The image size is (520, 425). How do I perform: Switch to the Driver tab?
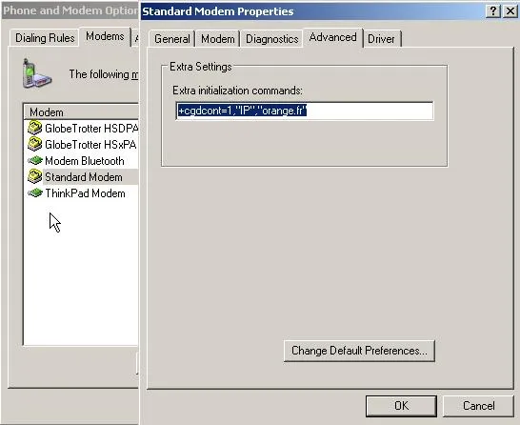(381, 39)
